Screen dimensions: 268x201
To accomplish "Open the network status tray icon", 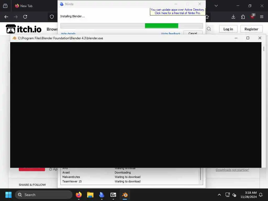I will click(x=227, y=195).
